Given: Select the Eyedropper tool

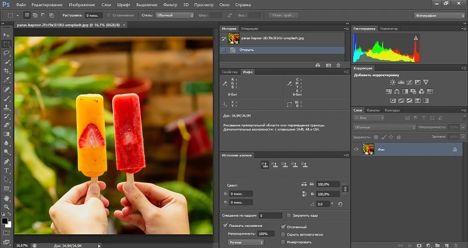Looking at the screenshot, I should 6,80.
